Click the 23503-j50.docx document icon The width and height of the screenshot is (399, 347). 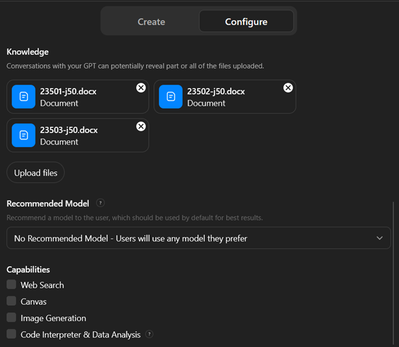pyautogui.click(x=24, y=135)
